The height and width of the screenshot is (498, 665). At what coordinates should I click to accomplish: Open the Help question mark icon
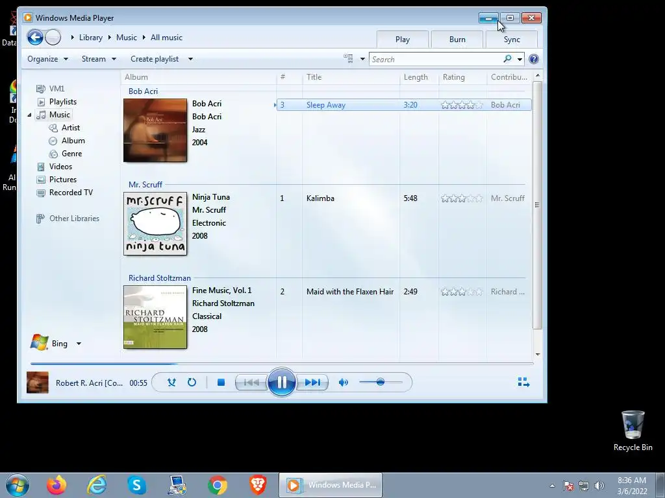[534, 59]
